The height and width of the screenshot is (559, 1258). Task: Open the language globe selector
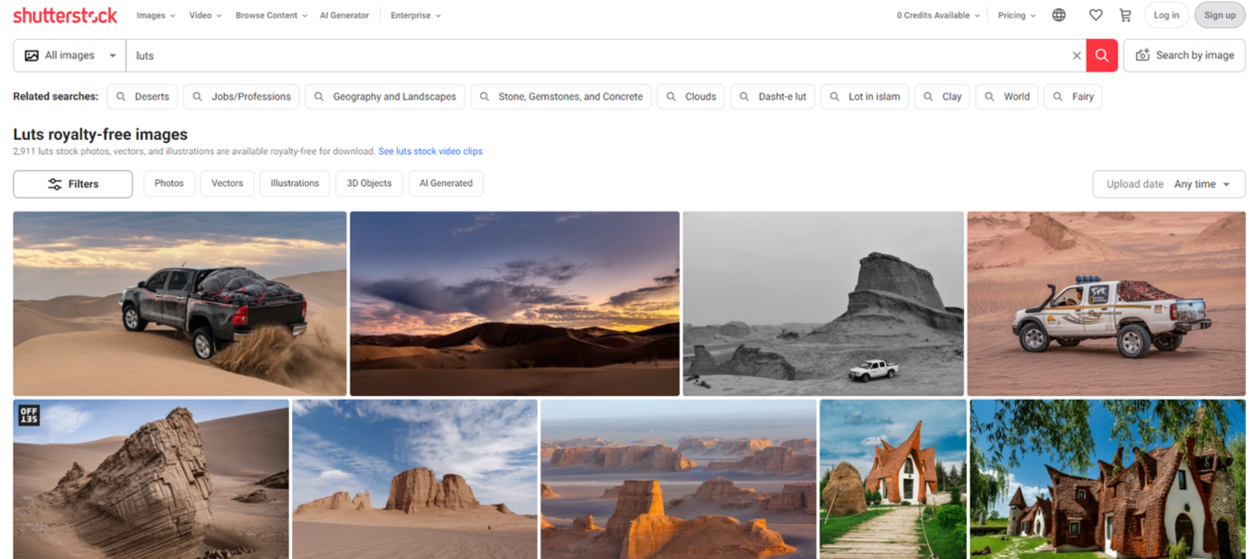coord(1058,15)
